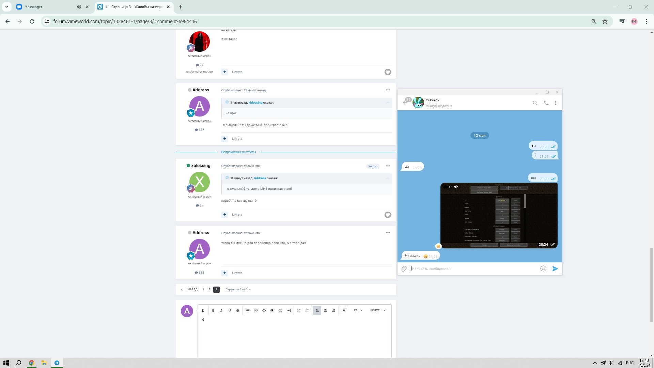Open search in zekerox chat

tap(535, 103)
